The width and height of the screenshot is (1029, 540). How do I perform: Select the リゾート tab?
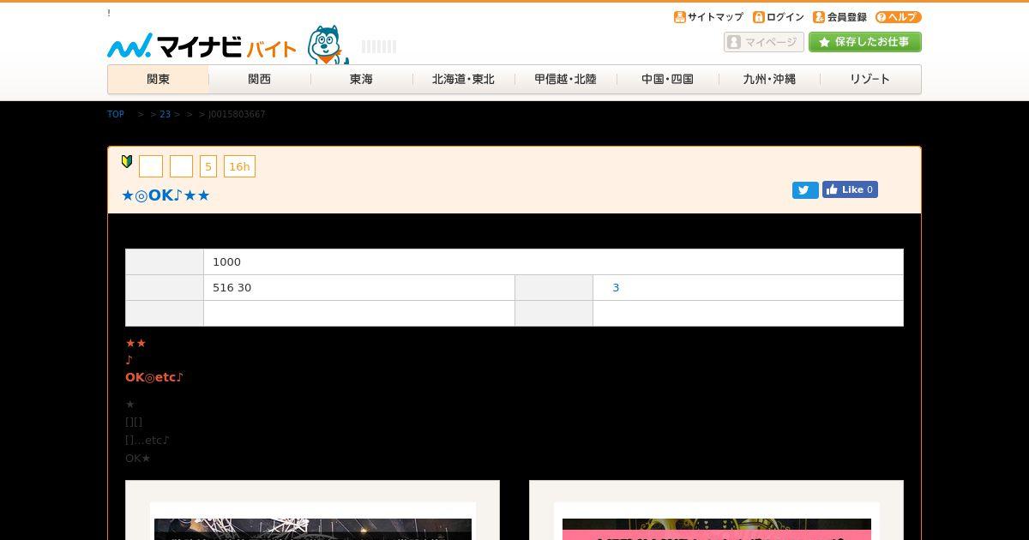870,79
